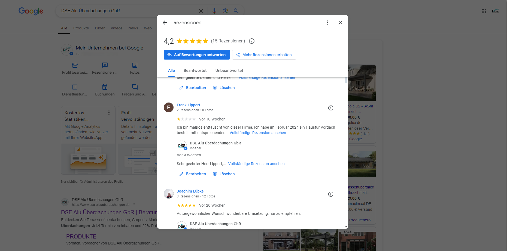Report Frank Lippert's review via flag icon
The width and height of the screenshot is (507, 251).
331,108
